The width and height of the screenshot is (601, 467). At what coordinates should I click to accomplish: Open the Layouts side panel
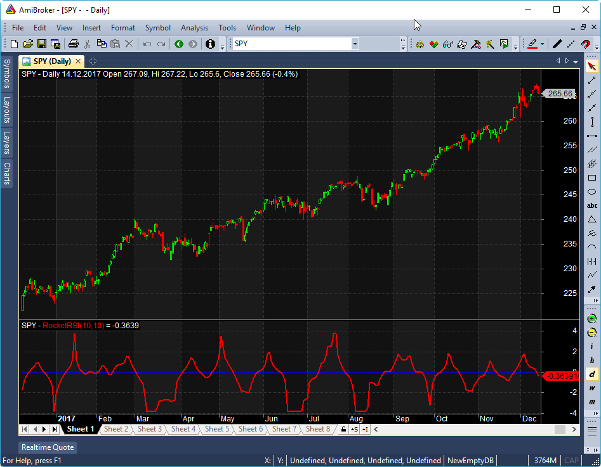[x=7, y=110]
